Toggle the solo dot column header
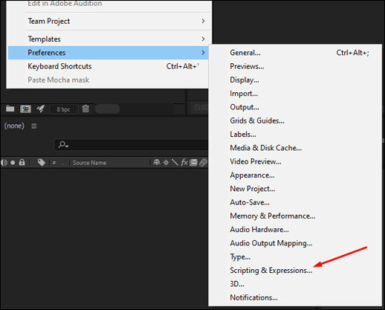The image size is (385, 310). 13,163
